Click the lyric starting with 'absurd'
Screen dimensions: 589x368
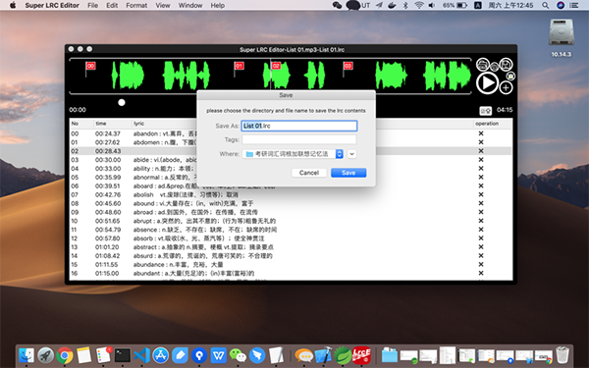(x=203, y=256)
